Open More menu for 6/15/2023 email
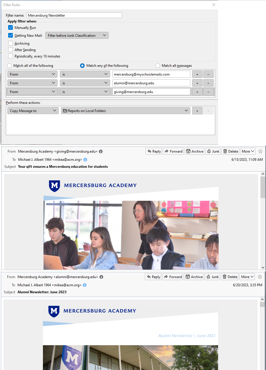The height and width of the screenshot is (370, 266). pos(248,151)
